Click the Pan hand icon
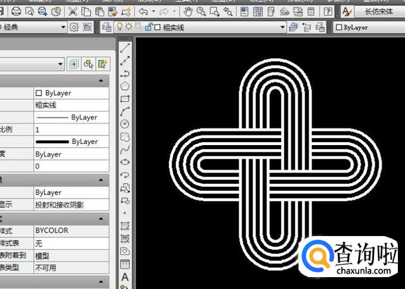 188,11
